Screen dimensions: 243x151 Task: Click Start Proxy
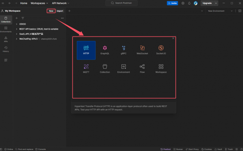tap(192, 149)
